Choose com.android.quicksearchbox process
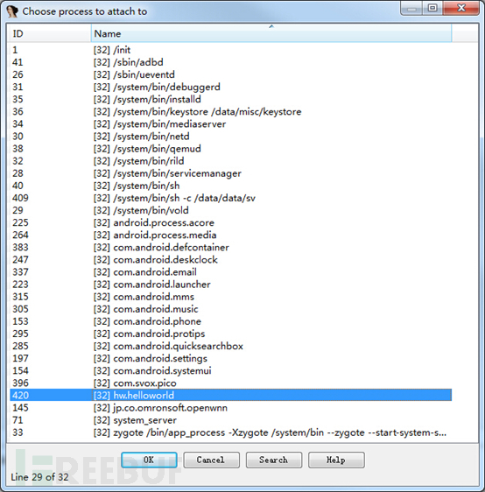485x492 pixels. pos(230,346)
